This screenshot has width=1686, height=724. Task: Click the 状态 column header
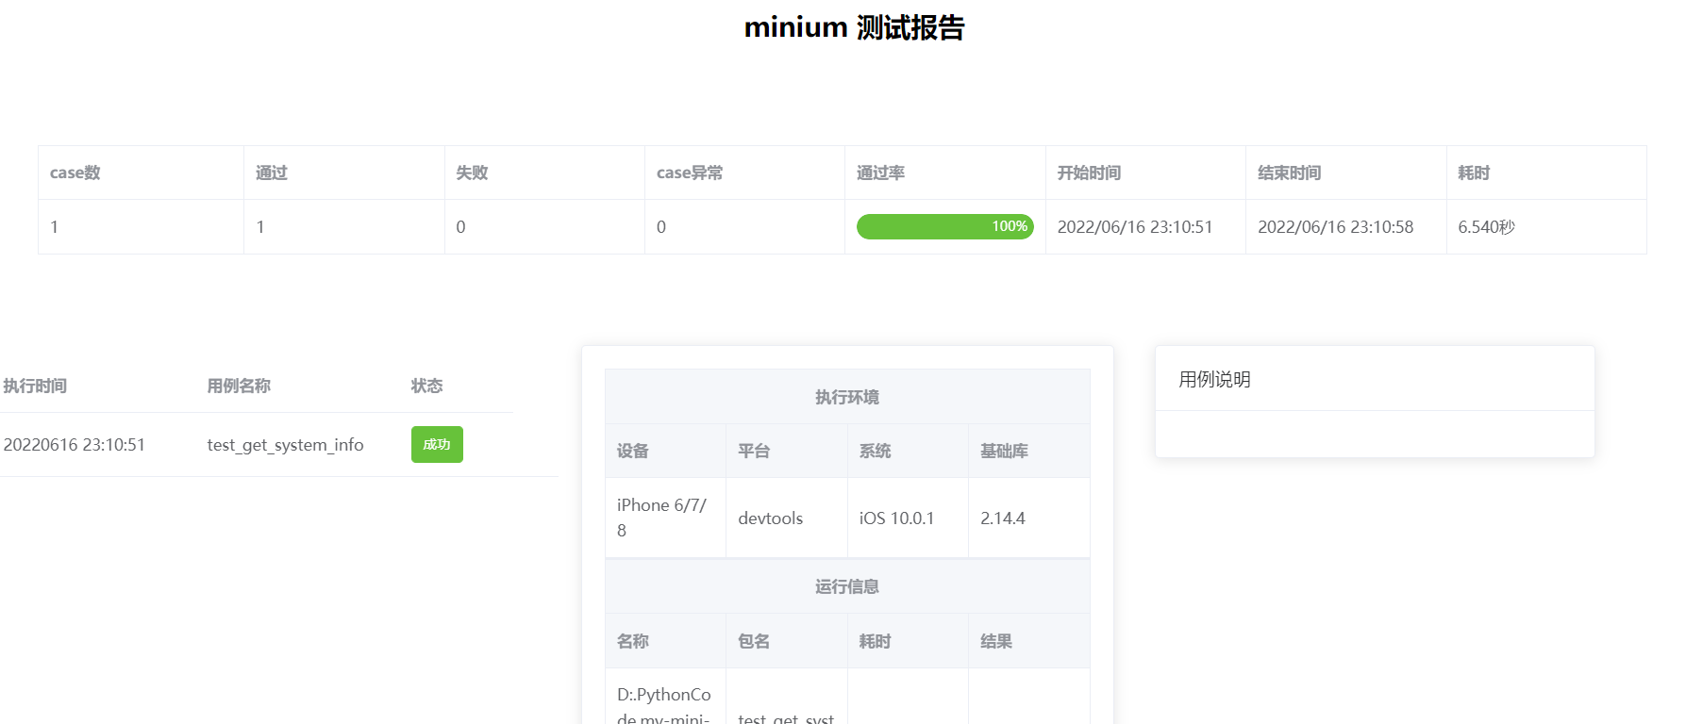[426, 386]
